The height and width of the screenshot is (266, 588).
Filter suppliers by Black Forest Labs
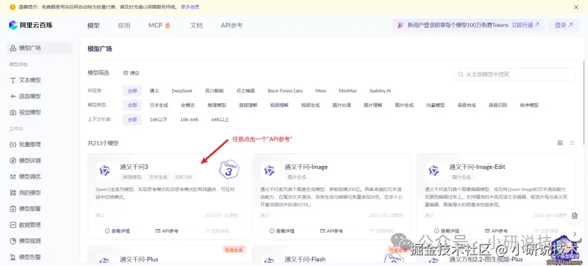[285, 91]
